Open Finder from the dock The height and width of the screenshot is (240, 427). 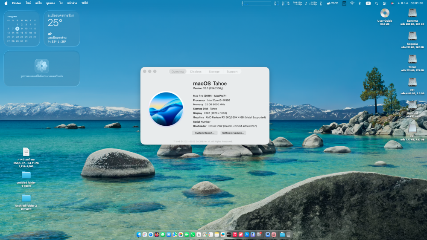click(x=139, y=234)
